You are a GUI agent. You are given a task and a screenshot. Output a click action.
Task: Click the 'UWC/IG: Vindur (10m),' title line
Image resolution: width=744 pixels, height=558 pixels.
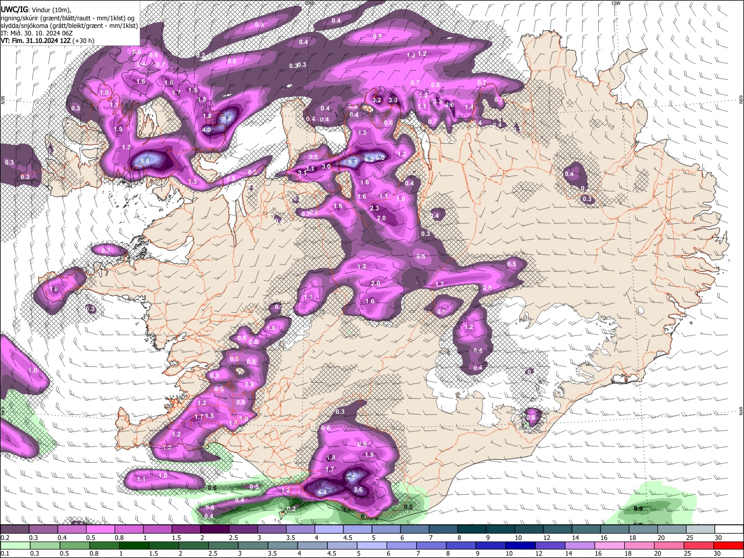pyautogui.click(x=36, y=10)
